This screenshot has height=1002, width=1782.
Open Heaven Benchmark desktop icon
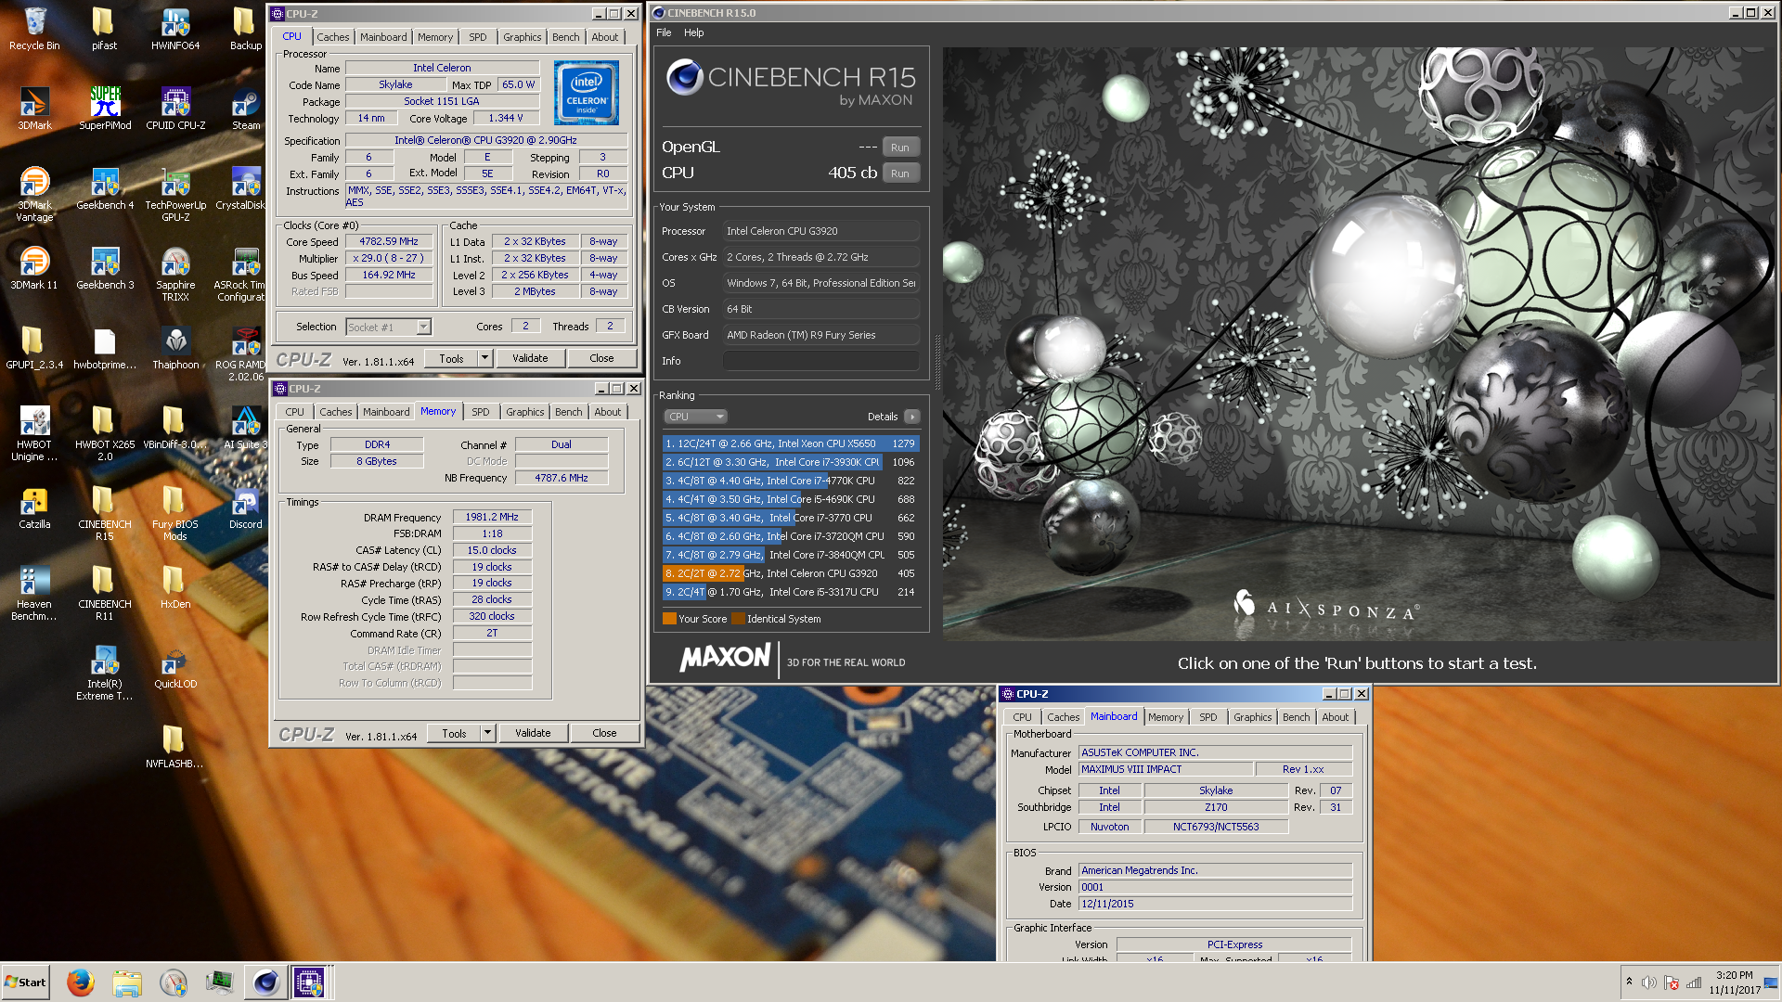[x=34, y=593]
